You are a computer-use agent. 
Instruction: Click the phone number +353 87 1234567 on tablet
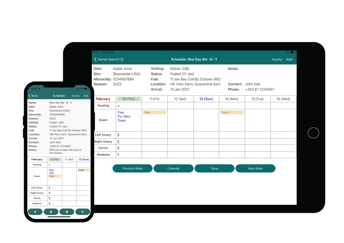click(260, 89)
